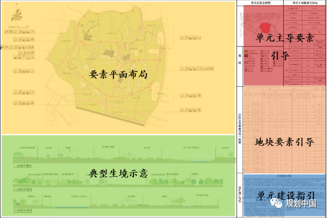Viewport: 327px width, 218px height.
Task: Click the compass rose north arrow
Action: tap(17, 15)
